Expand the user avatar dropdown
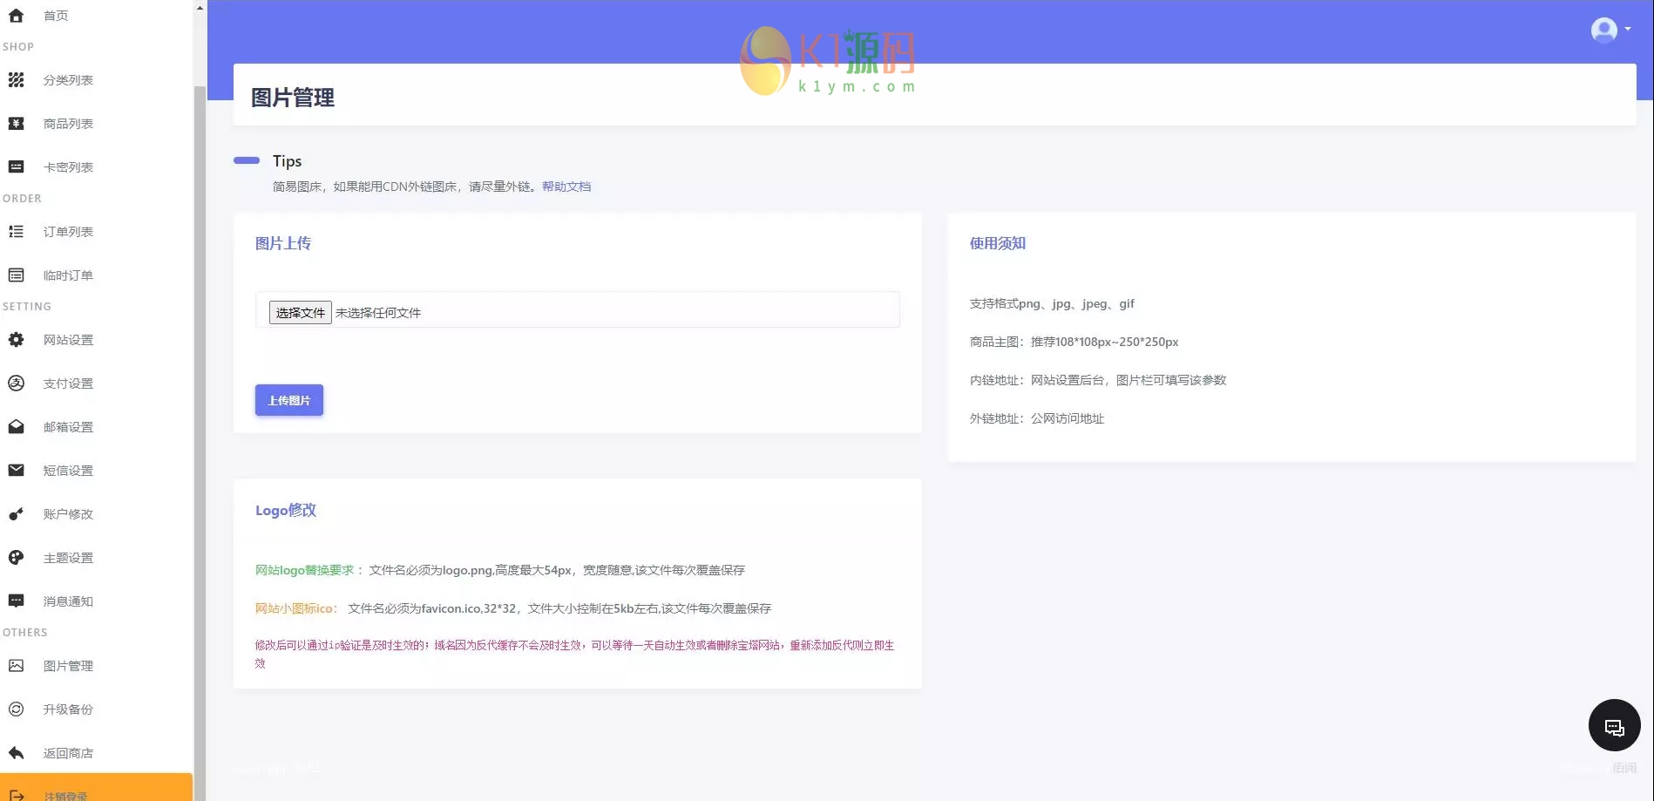This screenshot has width=1654, height=801. pos(1610,31)
